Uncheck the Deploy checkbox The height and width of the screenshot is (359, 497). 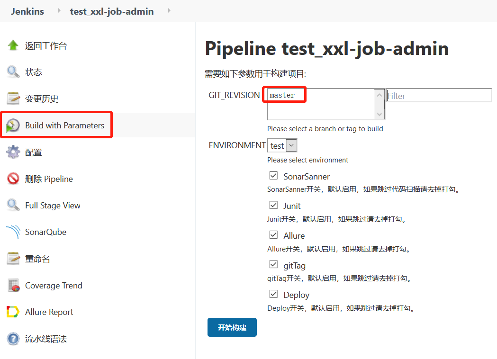tap(273, 294)
